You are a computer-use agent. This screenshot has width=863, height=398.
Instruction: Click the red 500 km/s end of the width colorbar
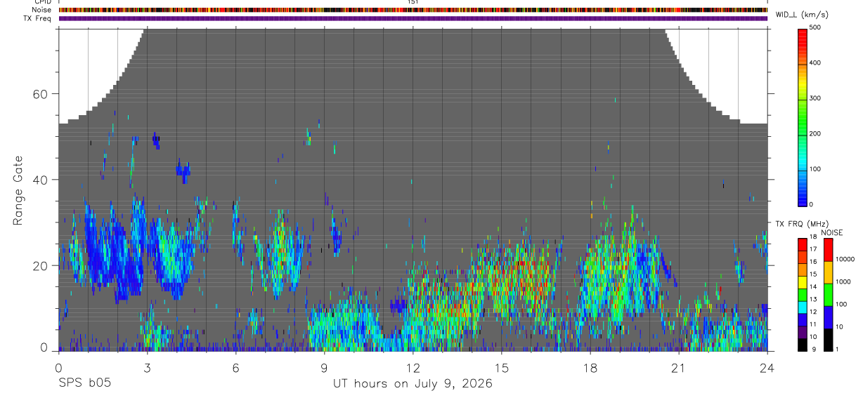pos(803,30)
